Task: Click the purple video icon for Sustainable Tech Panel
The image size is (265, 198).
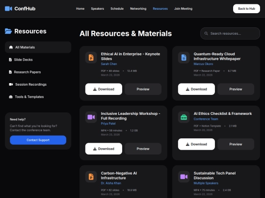Action: pos(184,177)
